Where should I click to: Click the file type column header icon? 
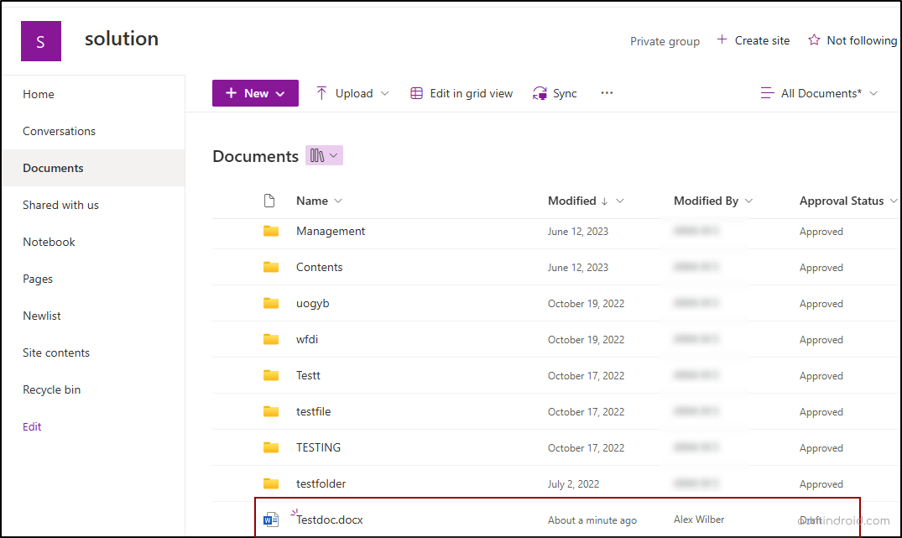click(x=269, y=200)
